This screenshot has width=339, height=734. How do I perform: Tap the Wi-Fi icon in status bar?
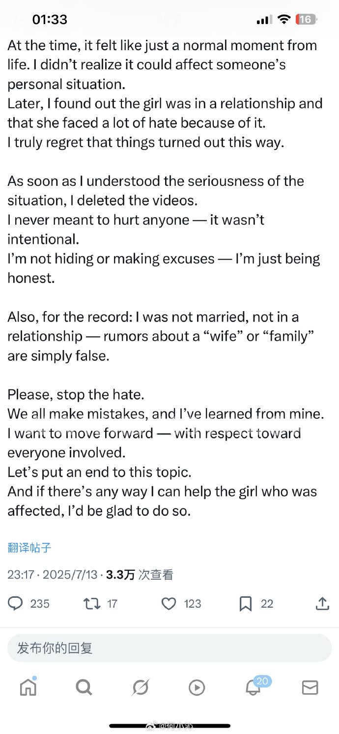(x=284, y=20)
